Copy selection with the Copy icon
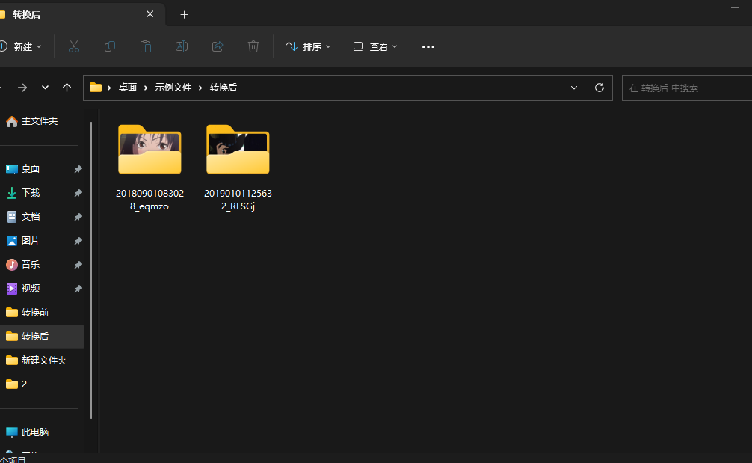The height and width of the screenshot is (463, 752). (109, 46)
